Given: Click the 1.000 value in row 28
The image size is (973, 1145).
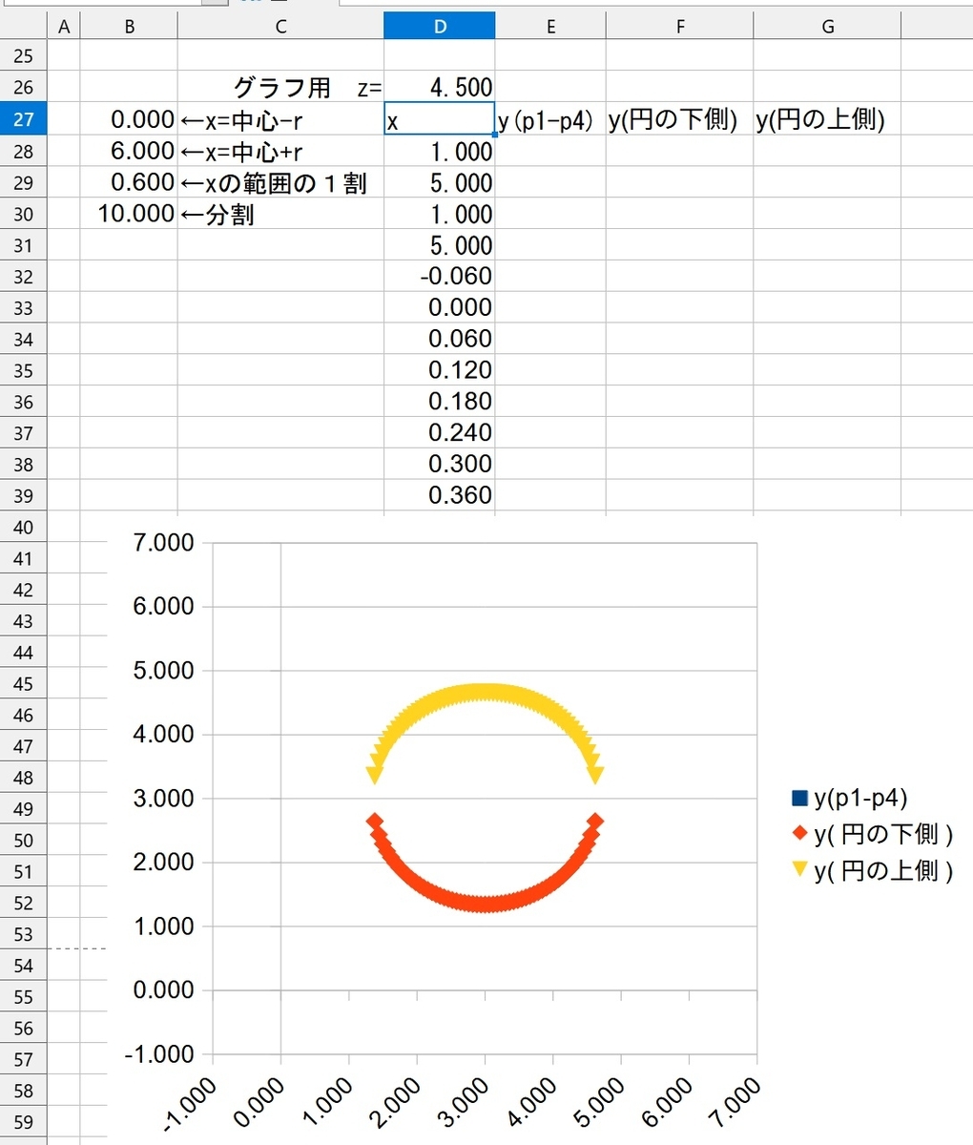Looking at the screenshot, I should point(439,151).
